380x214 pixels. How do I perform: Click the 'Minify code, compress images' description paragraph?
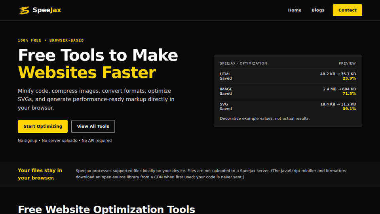[x=96, y=99]
